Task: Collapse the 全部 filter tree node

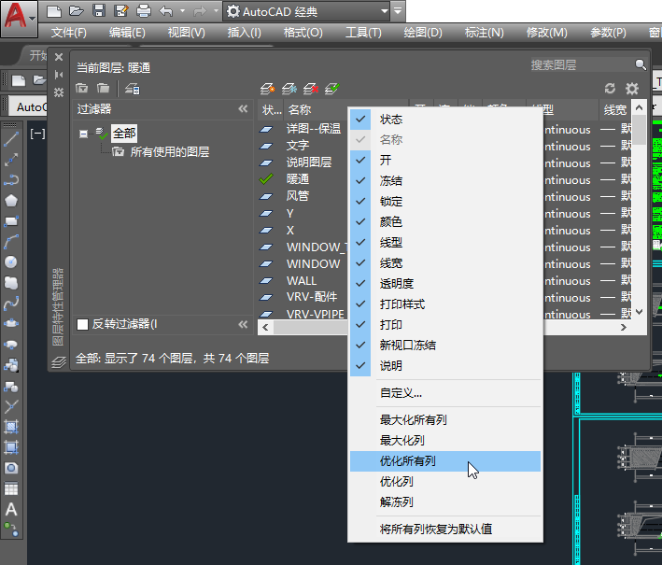Action: 84,134
